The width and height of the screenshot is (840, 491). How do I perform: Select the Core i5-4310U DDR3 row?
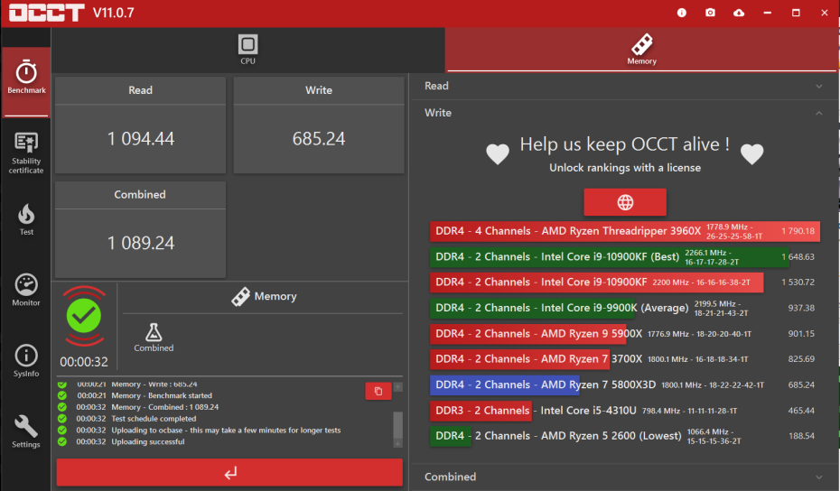coord(625,411)
